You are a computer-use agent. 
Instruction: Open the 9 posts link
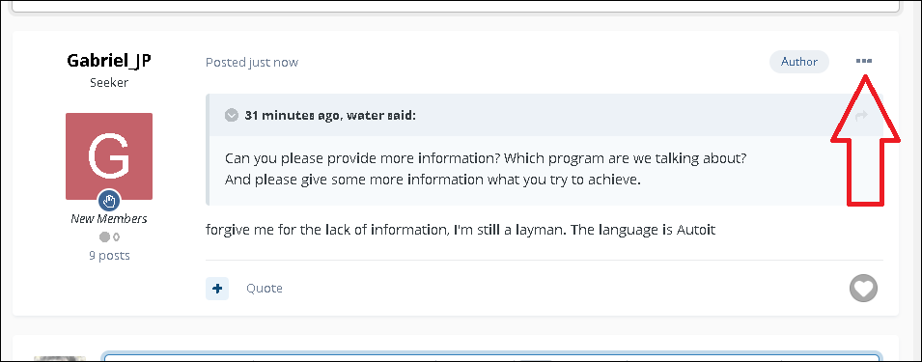pyautogui.click(x=109, y=256)
